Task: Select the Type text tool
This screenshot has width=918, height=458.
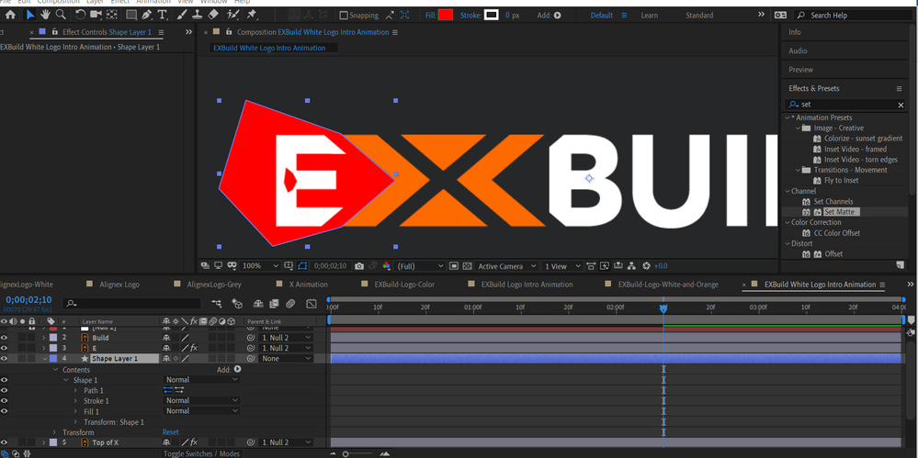Action: pyautogui.click(x=162, y=15)
